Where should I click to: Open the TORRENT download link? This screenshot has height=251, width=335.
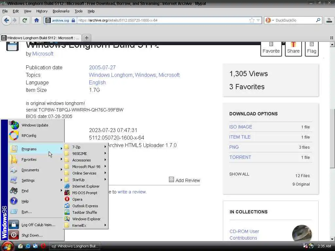pos(240,157)
